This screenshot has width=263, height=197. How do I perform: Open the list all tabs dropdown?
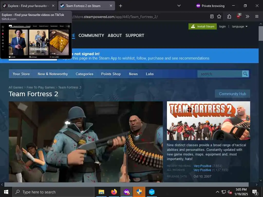[x=179, y=6]
